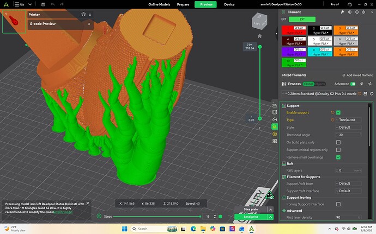The image size is (376, 234).
Task: Click the Process compare presets icon
Action: tap(370, 84)
